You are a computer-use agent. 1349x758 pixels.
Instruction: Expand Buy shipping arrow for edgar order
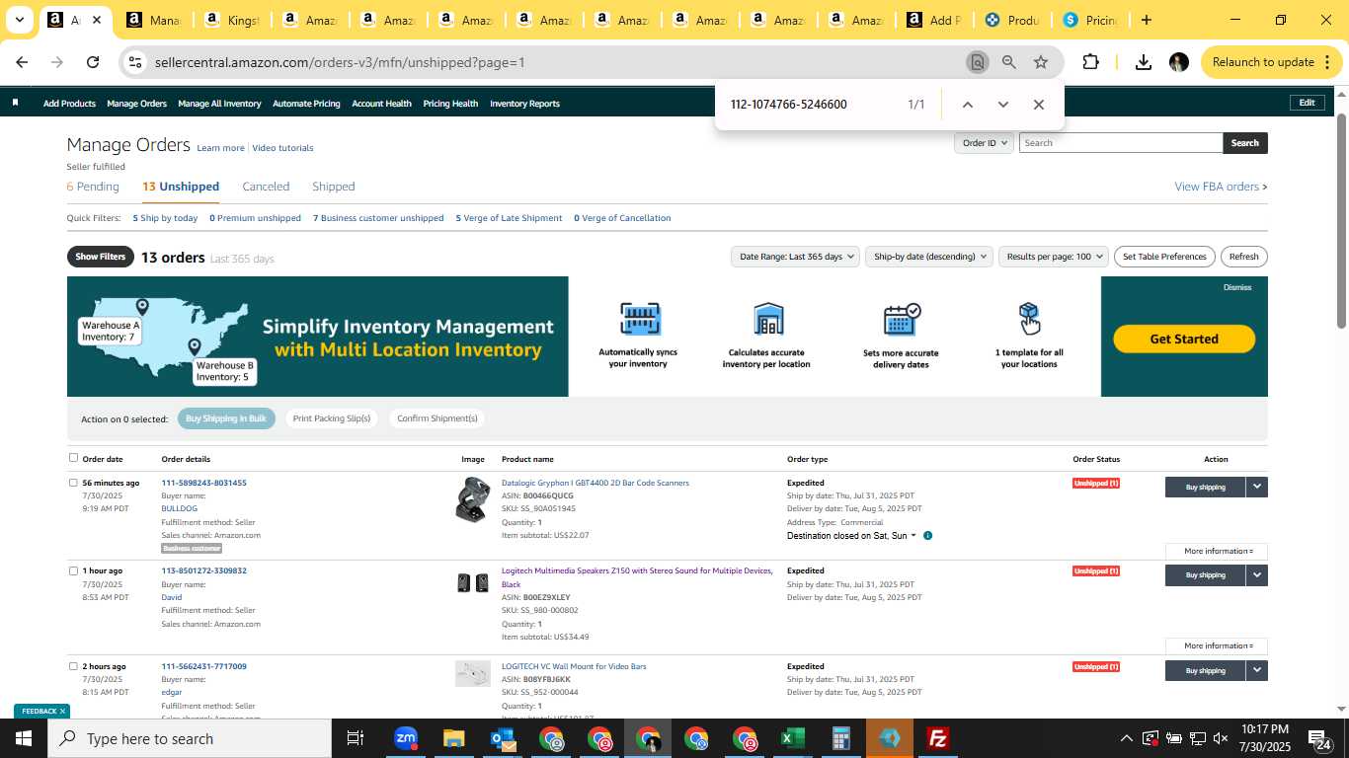(1256, 670)
